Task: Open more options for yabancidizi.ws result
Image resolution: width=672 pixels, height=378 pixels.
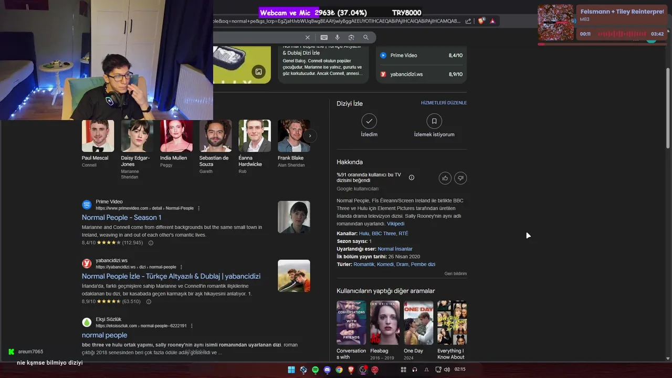Action: coord(182,267)
